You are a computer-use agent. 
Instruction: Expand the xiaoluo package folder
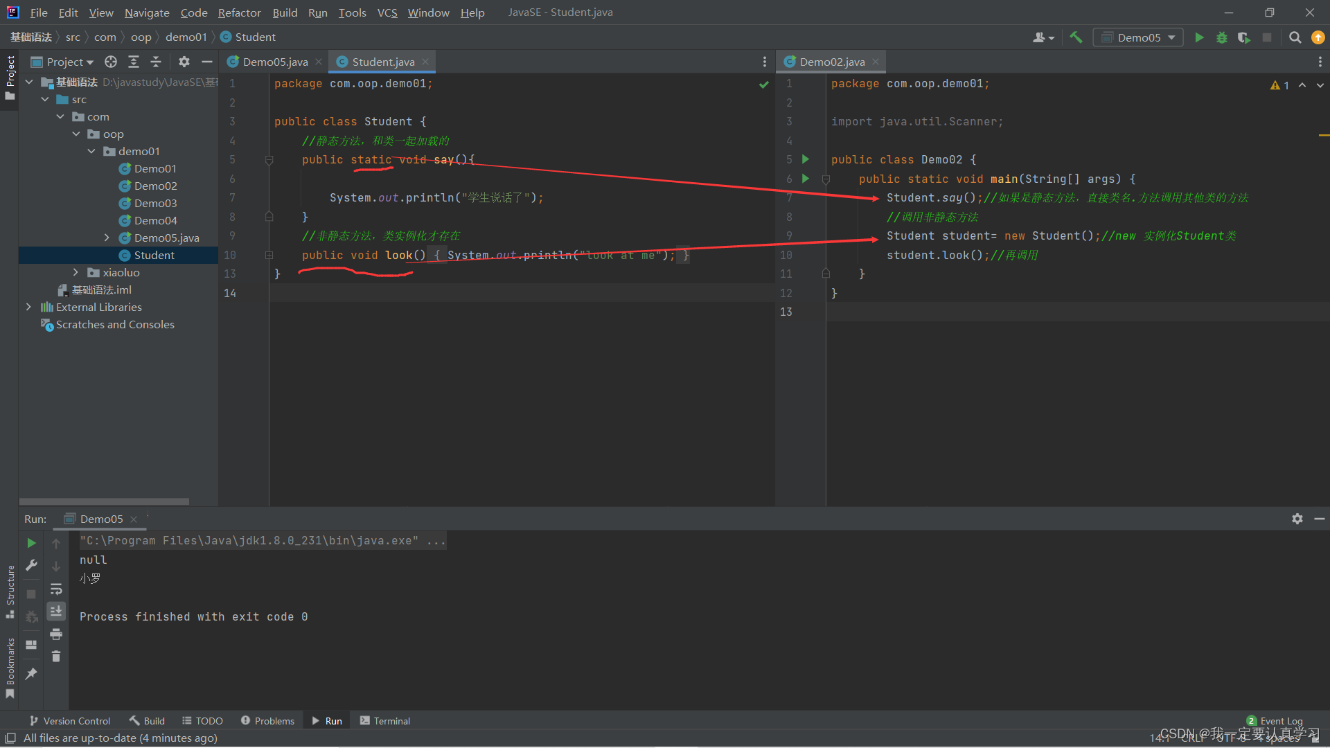tap(76, 272)
